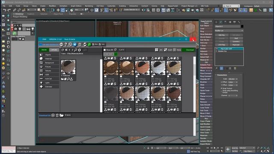Image resolution: width=274 pixels, height=154 pixels.
Task: Activate the Select and Scale tool
Action: 67,10
